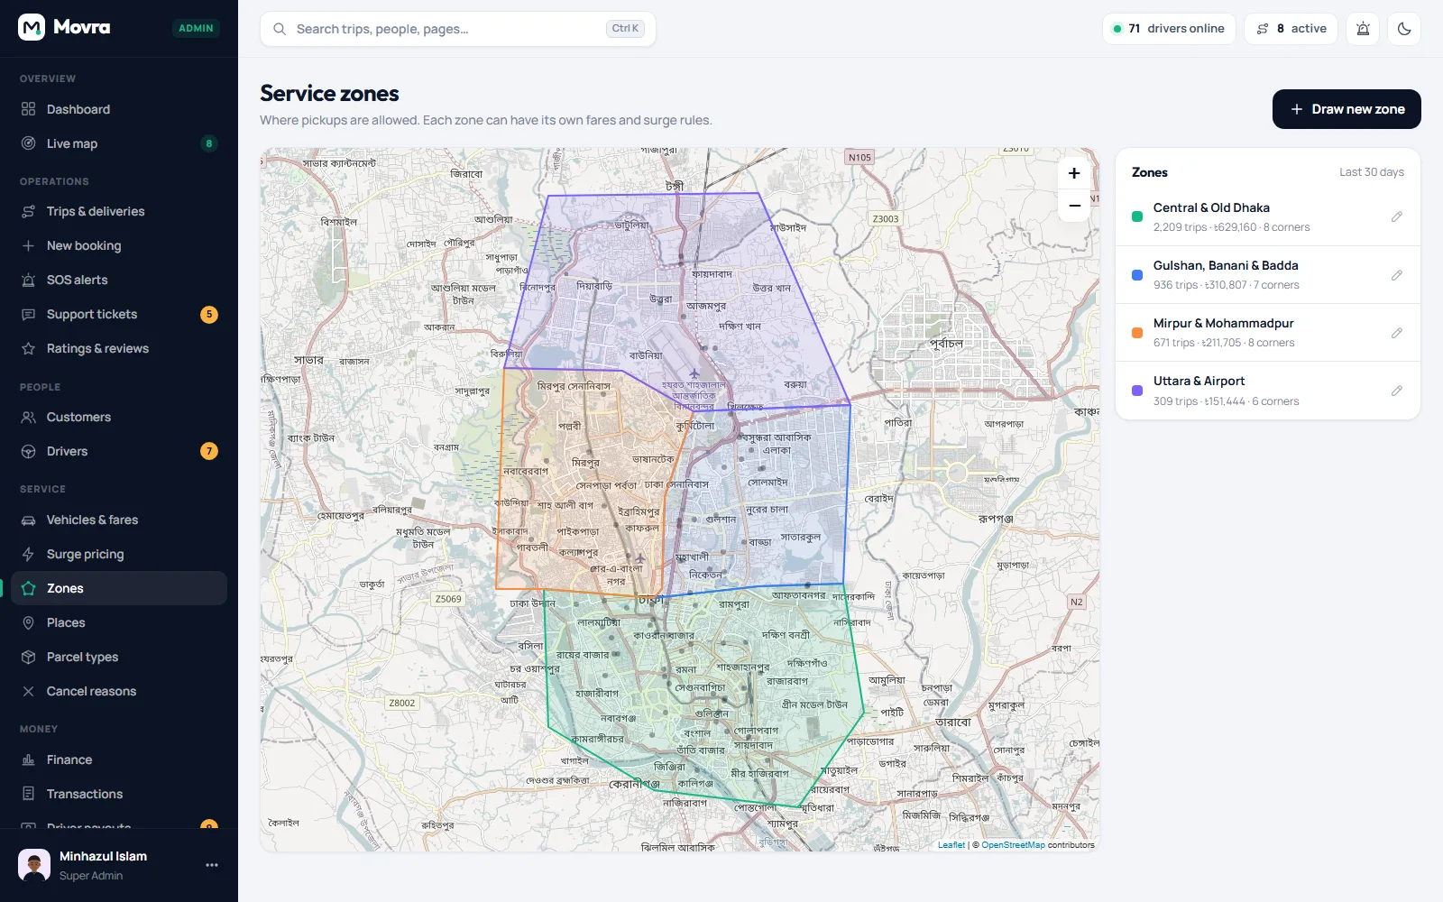Toggle dark mode with moon icon

click(1404, 29)
